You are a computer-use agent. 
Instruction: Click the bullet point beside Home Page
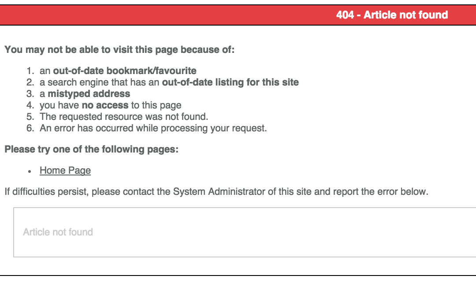[x=30, y=171]
